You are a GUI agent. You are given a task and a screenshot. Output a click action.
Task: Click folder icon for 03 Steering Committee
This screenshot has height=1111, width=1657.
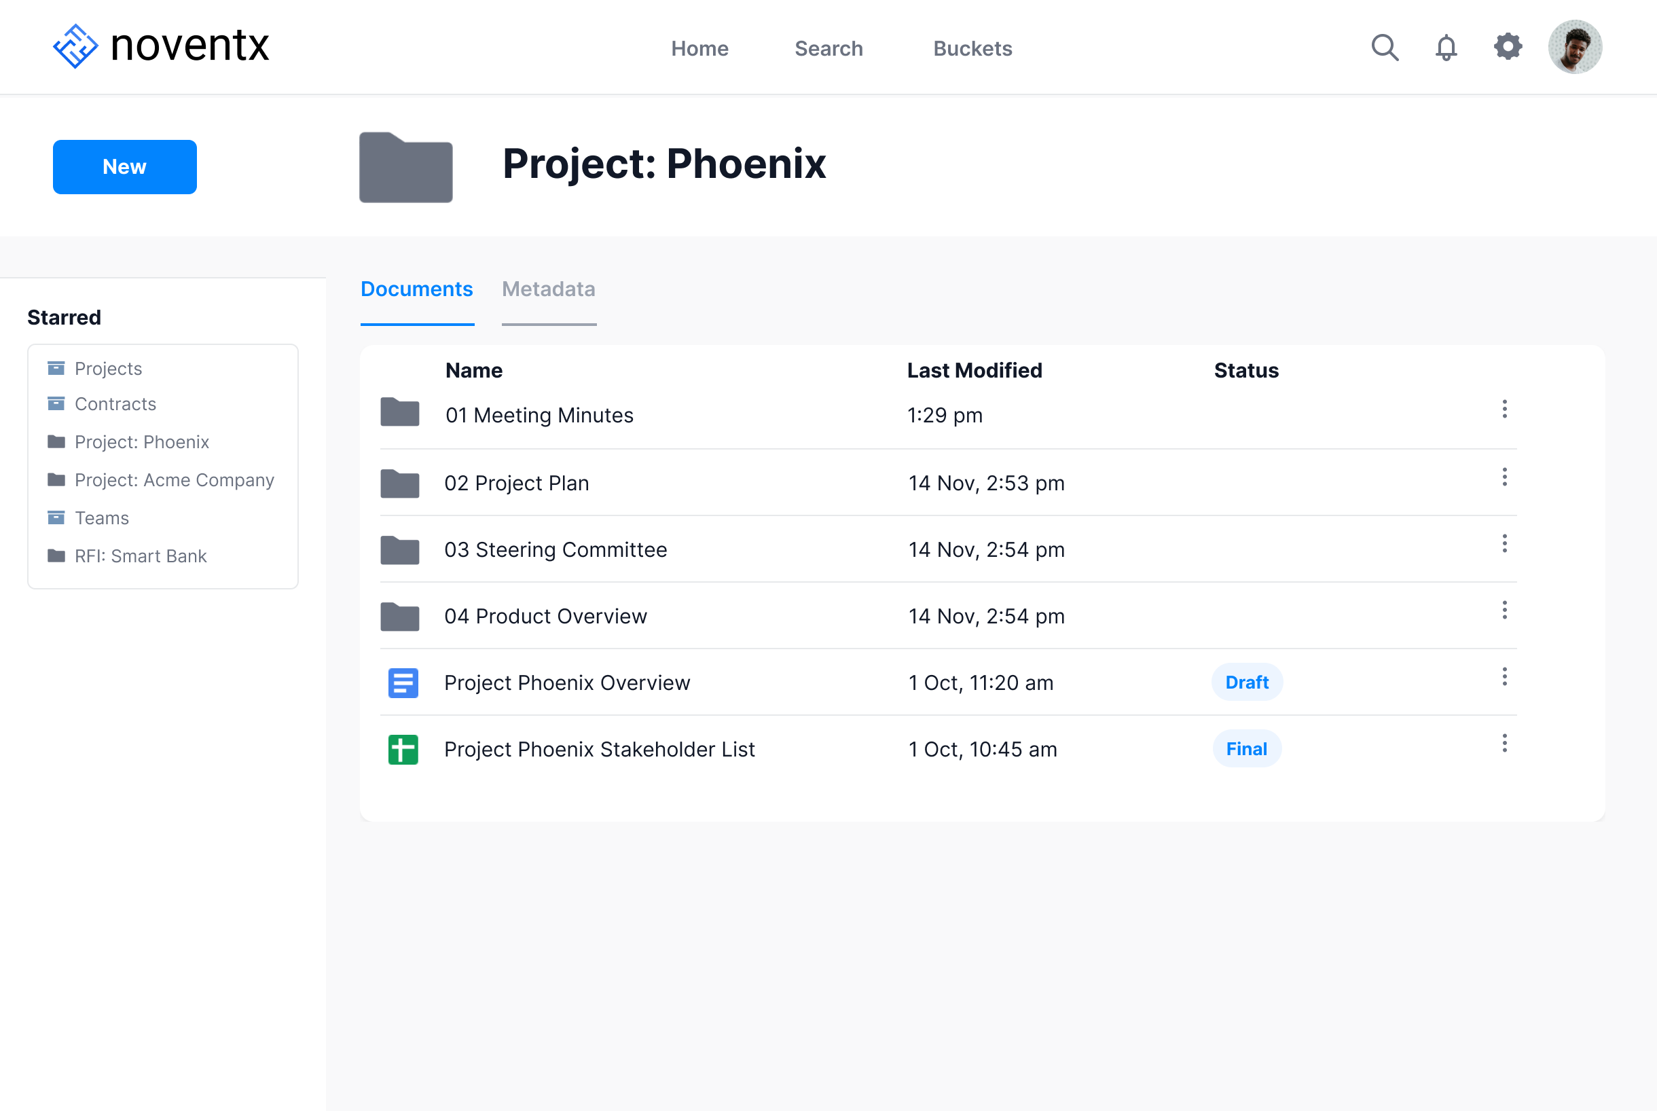point(399,550)
